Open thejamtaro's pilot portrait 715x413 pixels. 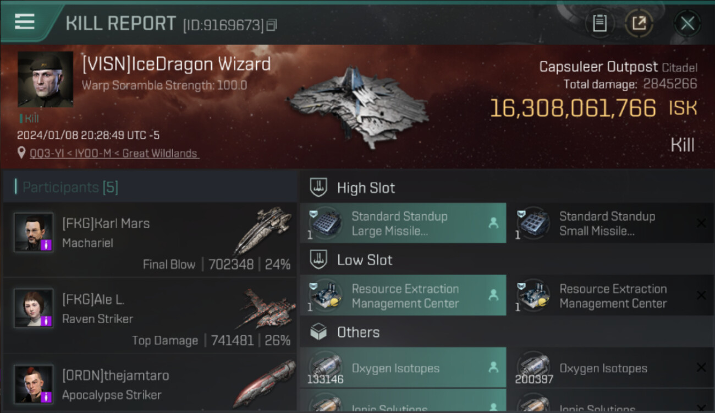[34, 384]
